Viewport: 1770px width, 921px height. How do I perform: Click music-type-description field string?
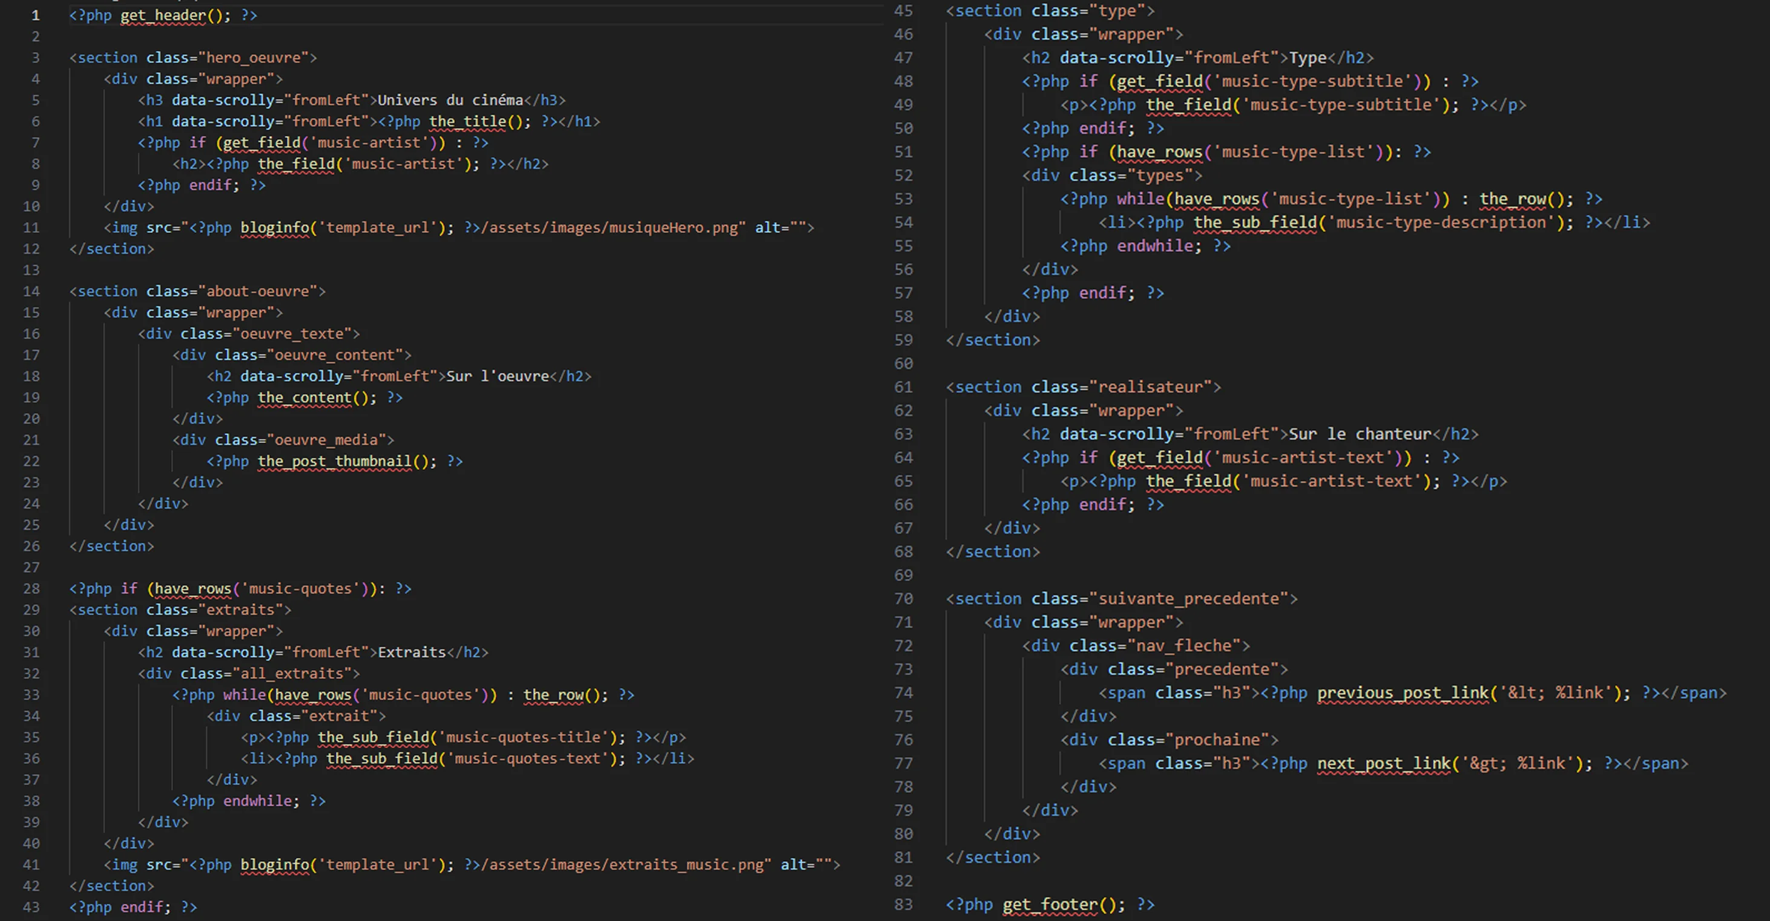pyautogui.click(x=1440, y=223)
